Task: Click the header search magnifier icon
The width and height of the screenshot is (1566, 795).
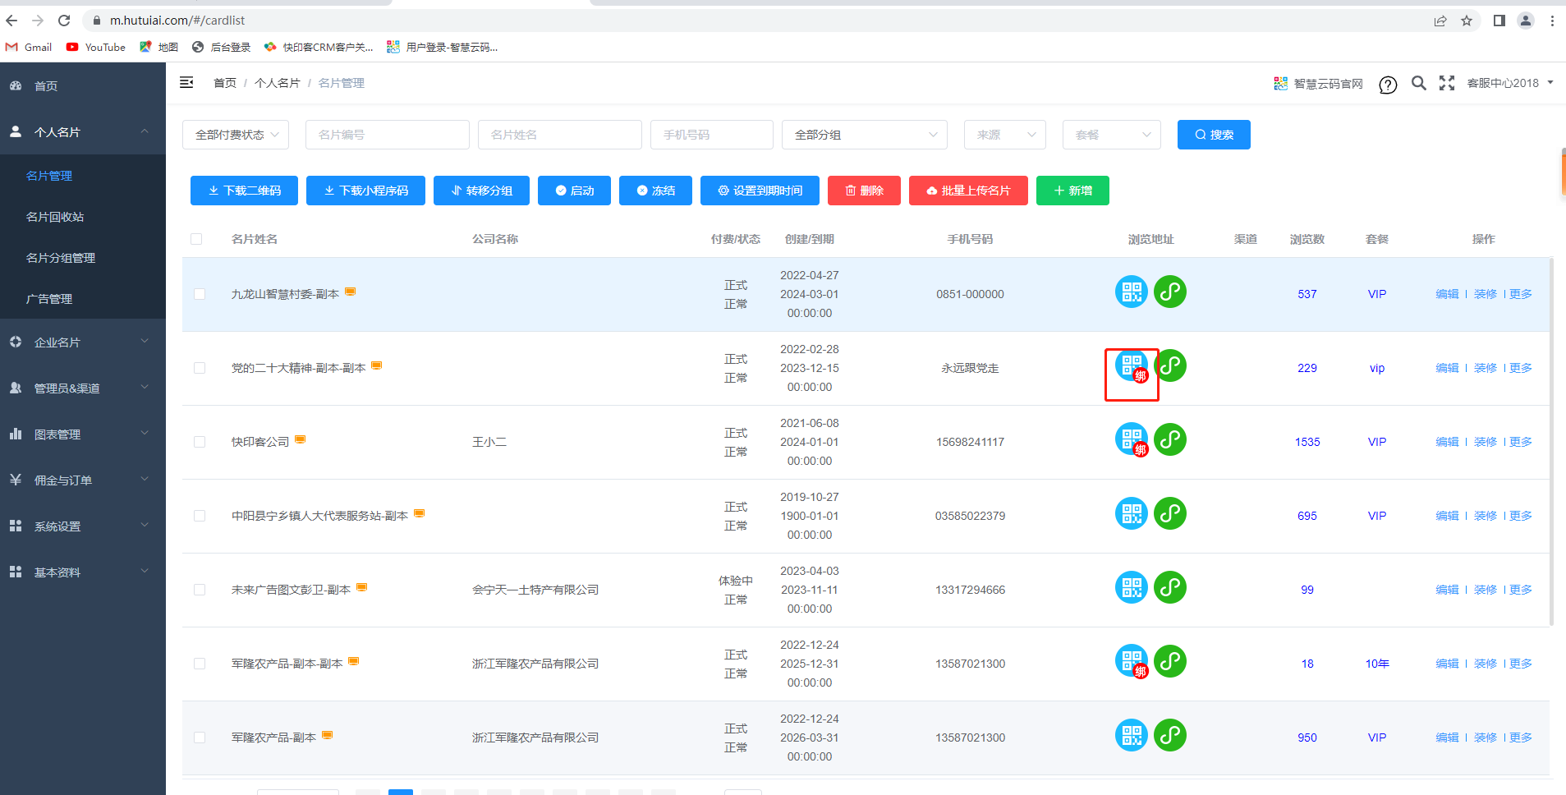Action: 1418,83
